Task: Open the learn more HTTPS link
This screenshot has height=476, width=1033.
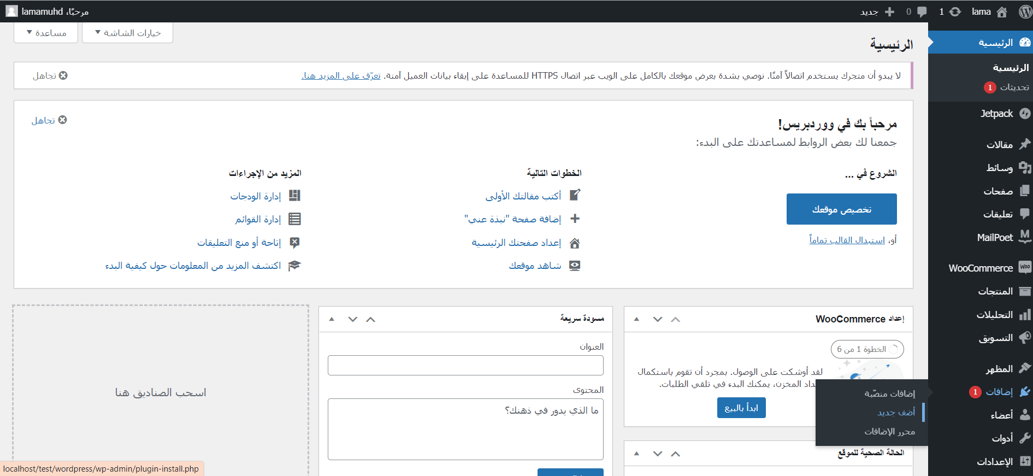Action: tap(341, 75)
